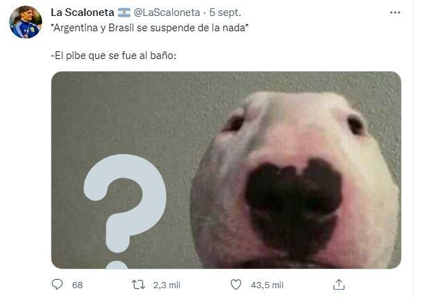Like the tweet with the heart icon
Screen dimensions: 433x300
(236, 285)
